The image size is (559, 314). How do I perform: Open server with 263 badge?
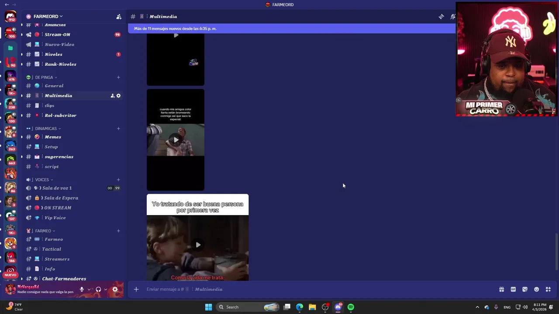point(10,146)
